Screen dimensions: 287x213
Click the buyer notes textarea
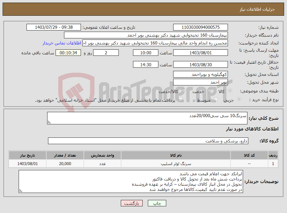click(131, 182)
